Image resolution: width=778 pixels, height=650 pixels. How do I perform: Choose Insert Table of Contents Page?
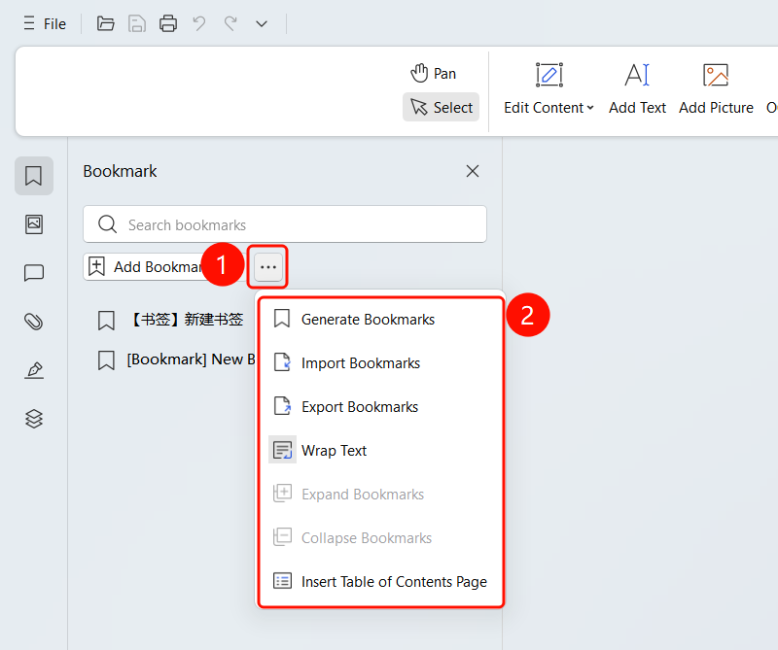pyautogui.click(x=380, y=581)
